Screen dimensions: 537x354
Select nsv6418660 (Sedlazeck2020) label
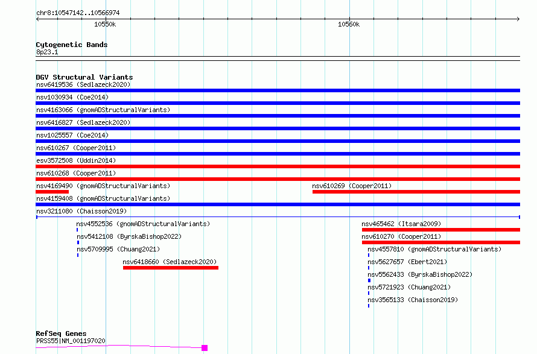(170, 262)
